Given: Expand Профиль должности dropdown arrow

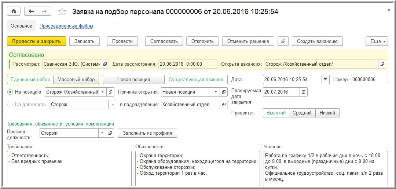Looking at the screenshot, I should (102, 133).
